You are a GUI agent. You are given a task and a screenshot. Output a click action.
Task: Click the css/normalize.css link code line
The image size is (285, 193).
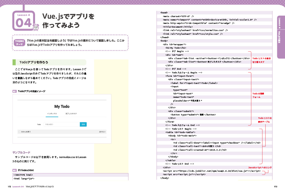[195, 30]
